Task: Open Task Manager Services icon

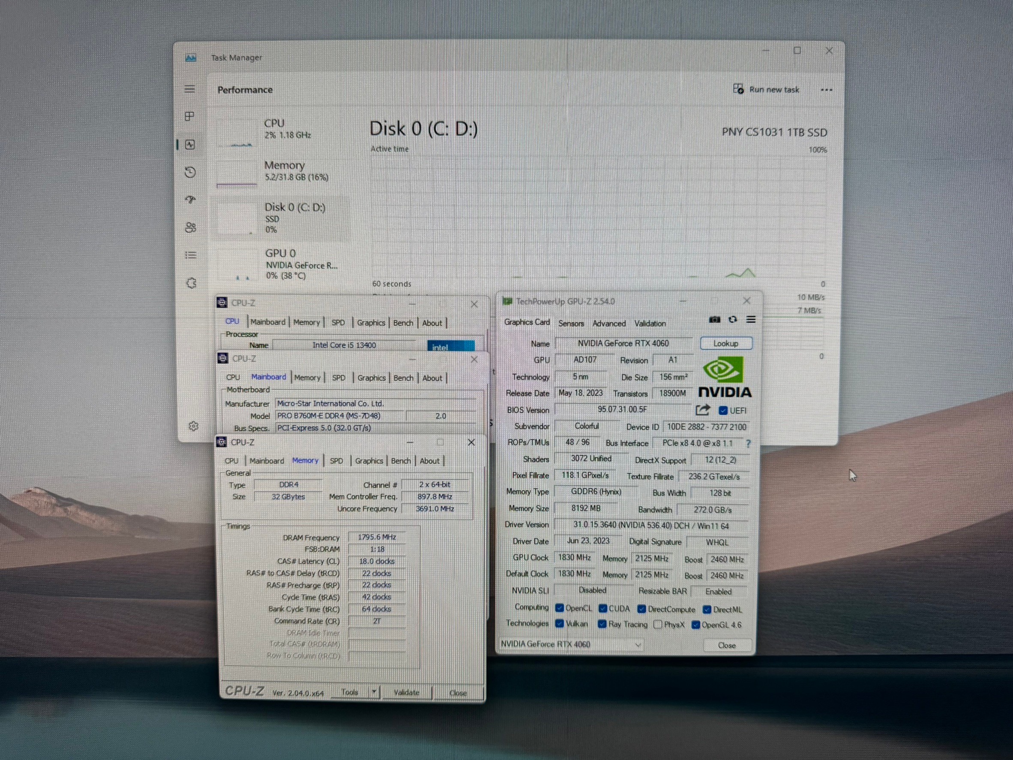Action: pos(192,283)
